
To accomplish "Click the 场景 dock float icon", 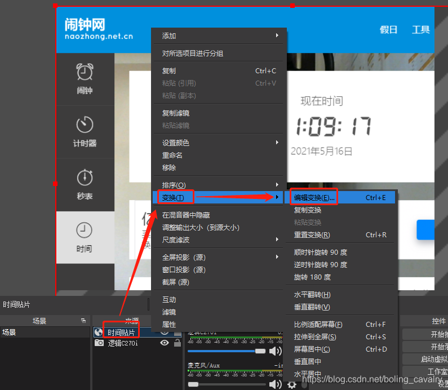I will tap(83, 321).
